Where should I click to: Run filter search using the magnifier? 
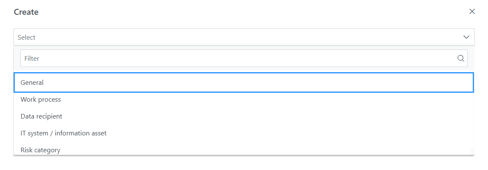point(460,58)
